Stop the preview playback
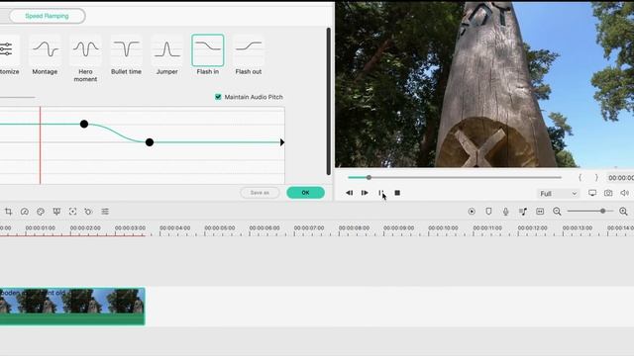The width and height of the screenshot is (634, 356). point(397,193)
